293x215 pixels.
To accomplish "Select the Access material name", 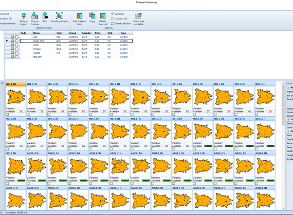I will [x=36, y=53].
